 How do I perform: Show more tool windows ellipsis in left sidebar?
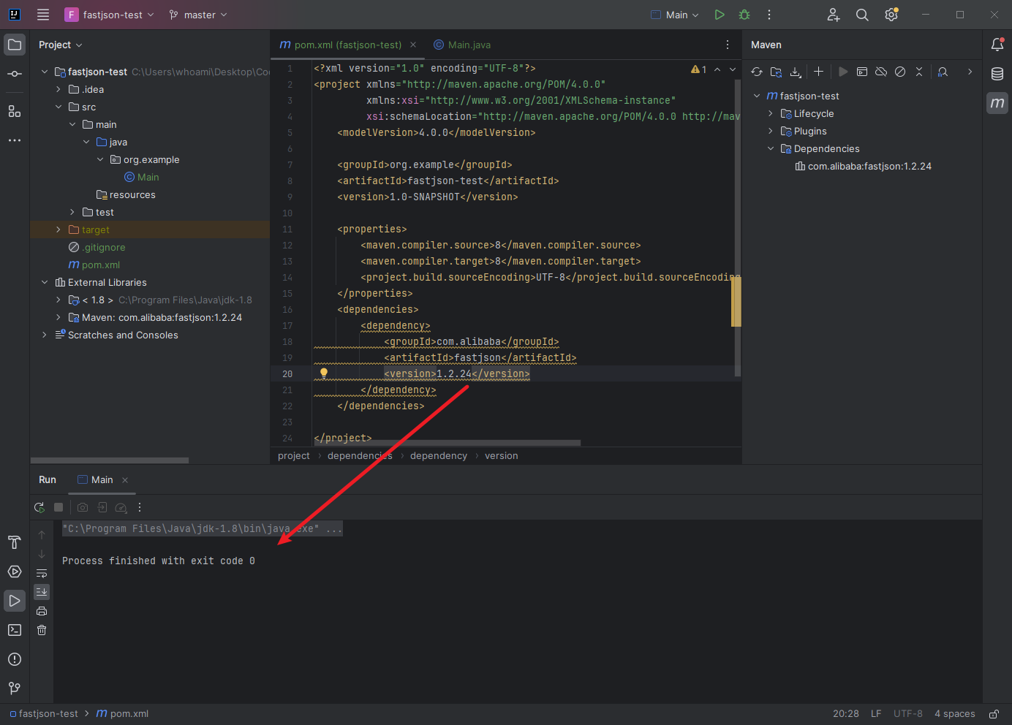click(x=15, y=140)
